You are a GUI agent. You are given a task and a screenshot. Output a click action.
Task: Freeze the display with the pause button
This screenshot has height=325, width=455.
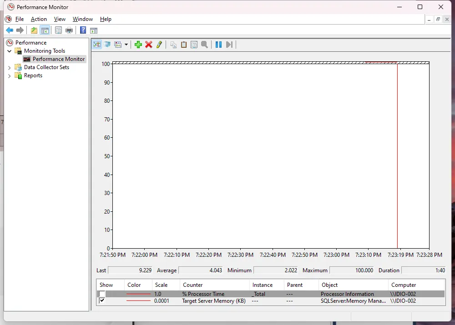tap(218, 45)
